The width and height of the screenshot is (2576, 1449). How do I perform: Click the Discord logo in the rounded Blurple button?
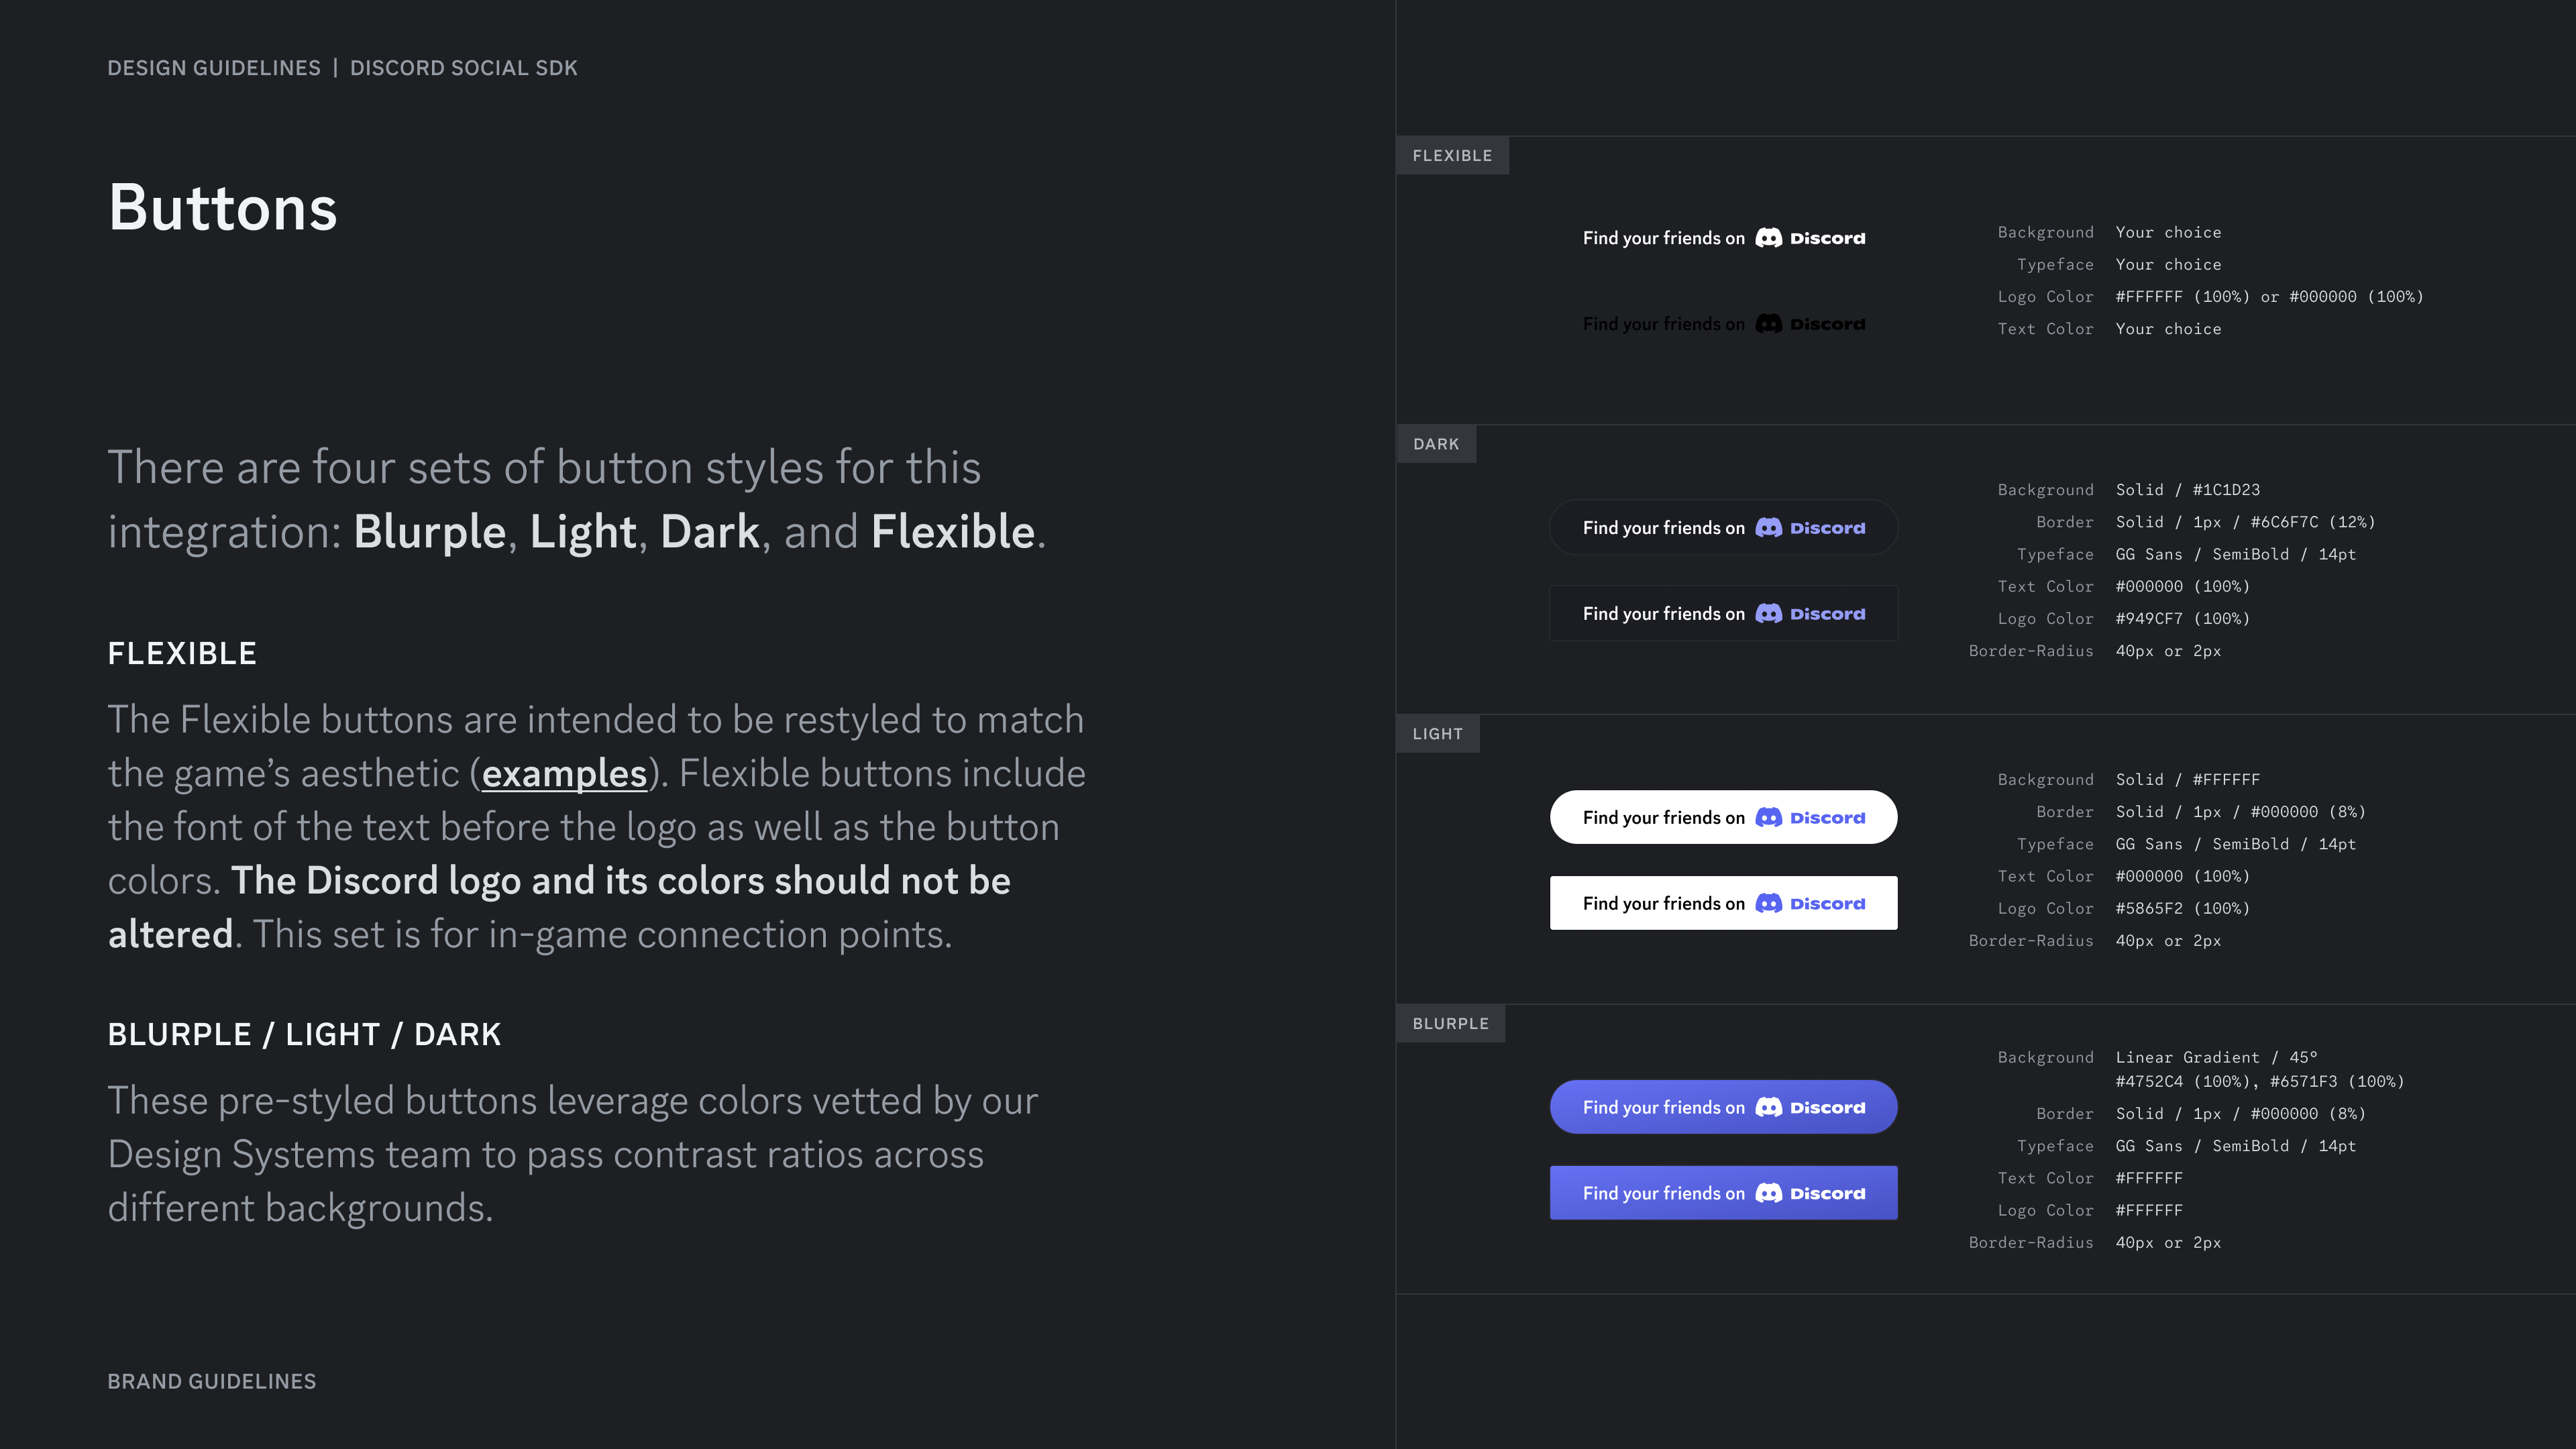click(1810, 1107)
